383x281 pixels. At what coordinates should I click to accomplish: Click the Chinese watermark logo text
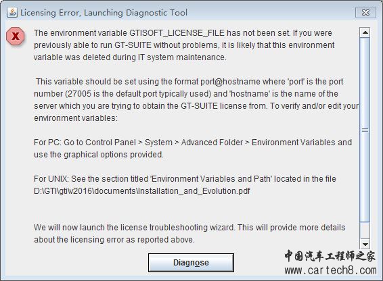(330, 256)
